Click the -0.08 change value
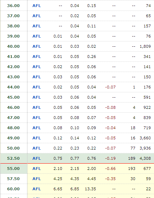Image resolution: width=154 pixels, height=198 pixels. 110,107
